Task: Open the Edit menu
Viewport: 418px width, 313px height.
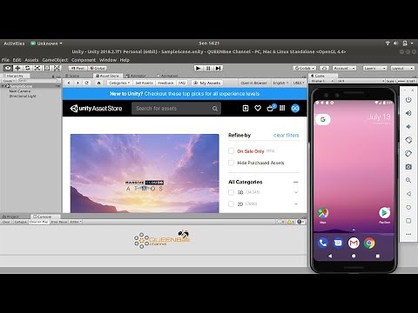Action: [x=17, y=60]
